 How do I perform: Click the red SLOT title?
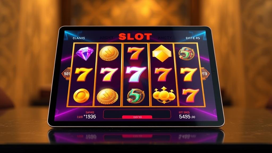tap(135, 37)
